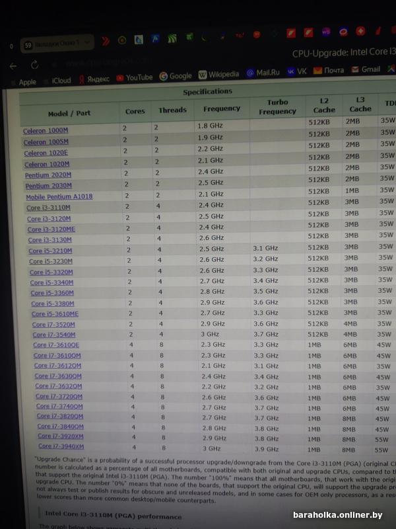
Task: Open the Core i5-3610ME link
Action: point(55,314)
